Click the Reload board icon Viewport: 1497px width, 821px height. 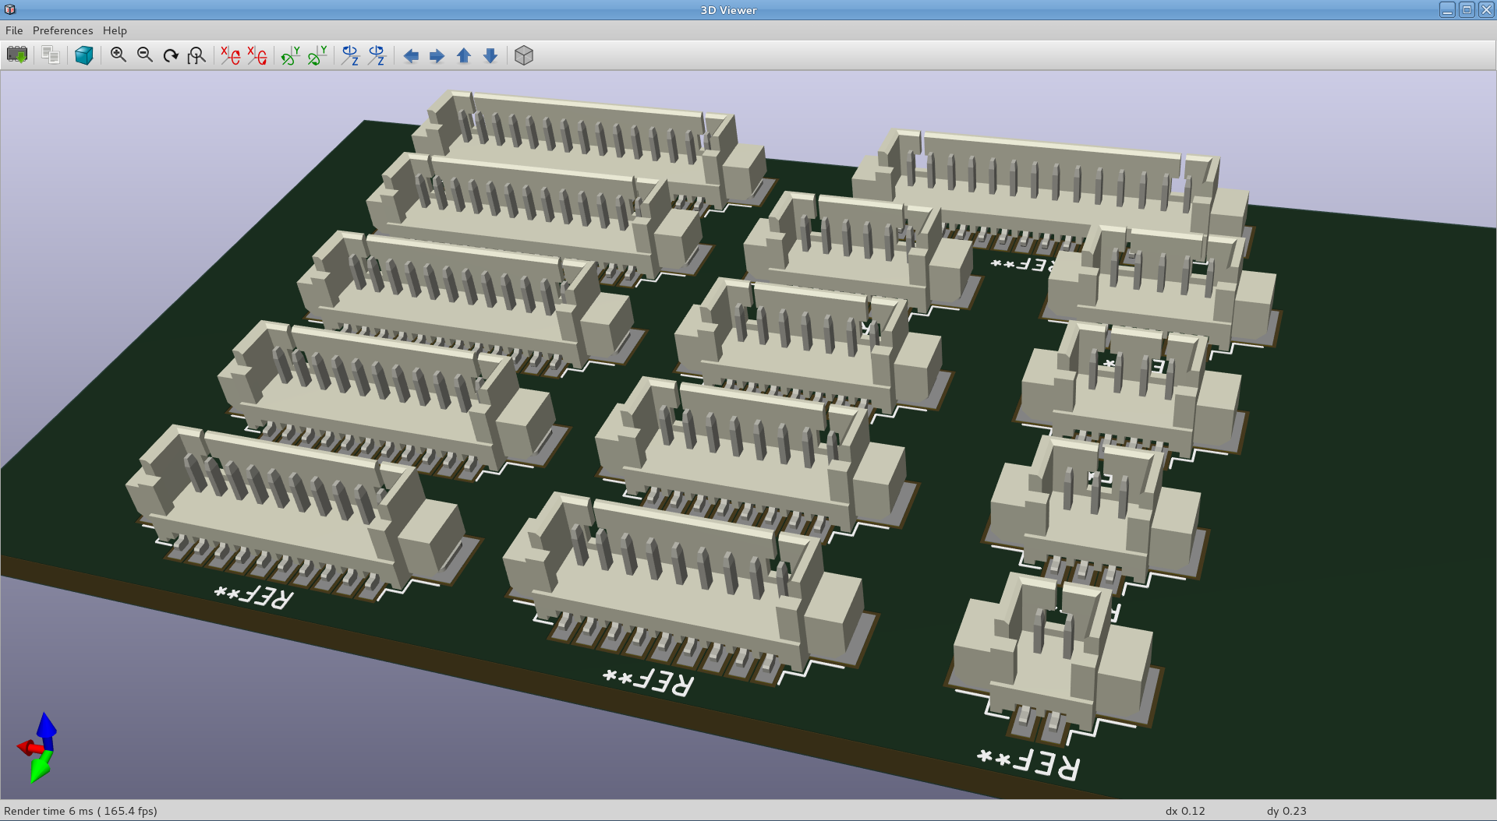coord(17,55)
